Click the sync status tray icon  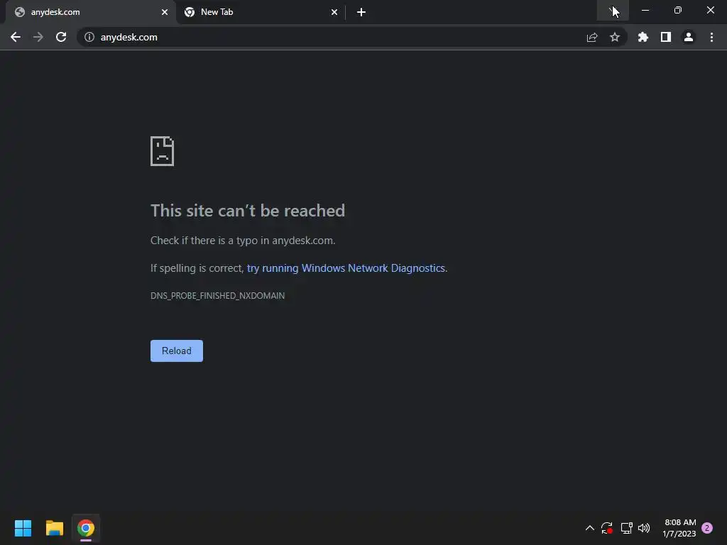point(607,528)
